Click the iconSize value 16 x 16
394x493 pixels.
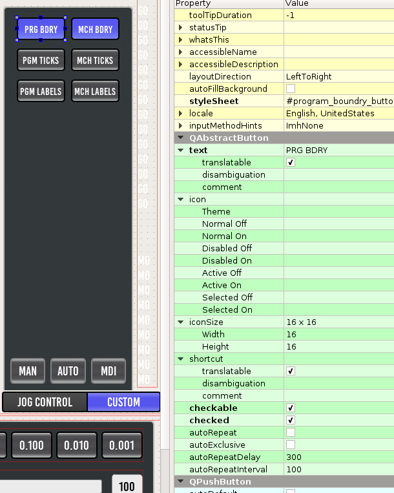point(339,322)
